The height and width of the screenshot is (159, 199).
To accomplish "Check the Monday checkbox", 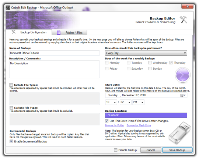I will tap(107, 63).
